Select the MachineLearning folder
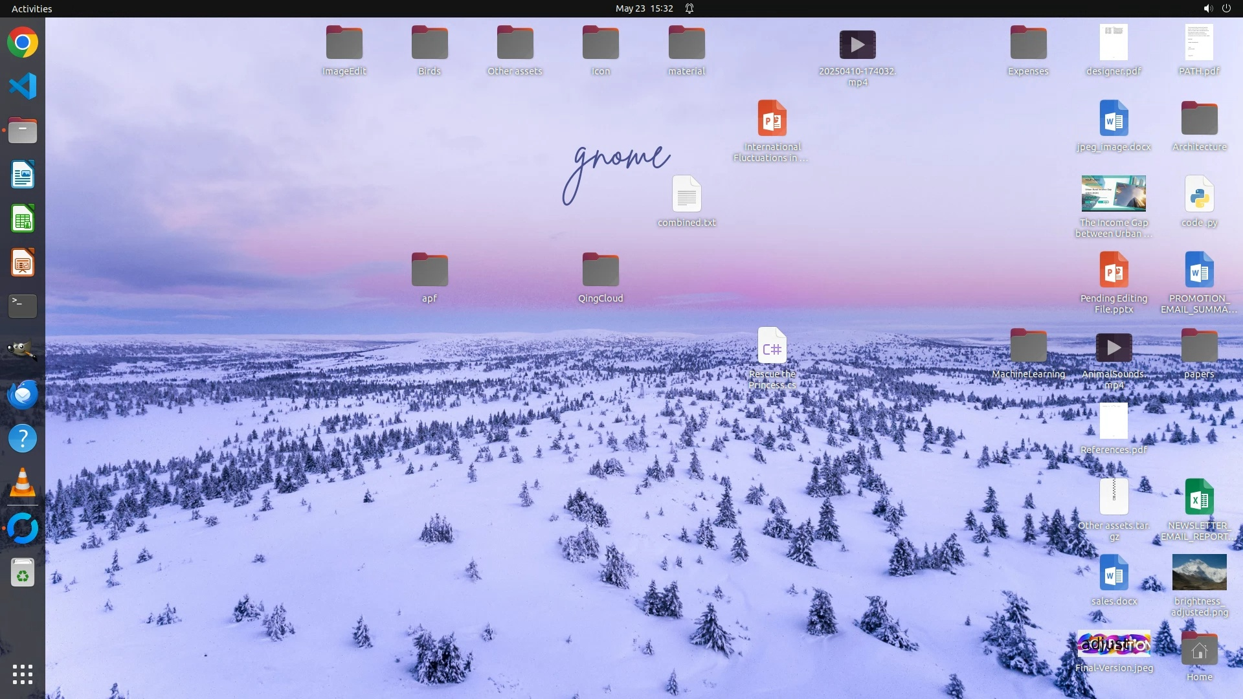 pos(1028,346)
